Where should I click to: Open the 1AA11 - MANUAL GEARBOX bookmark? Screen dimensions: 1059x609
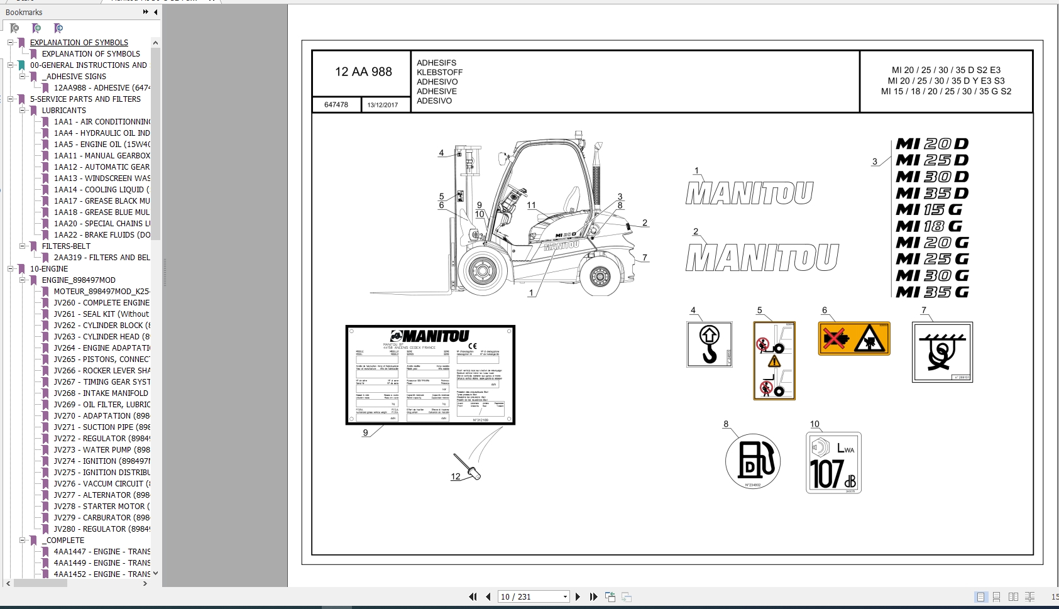point(102,156)
